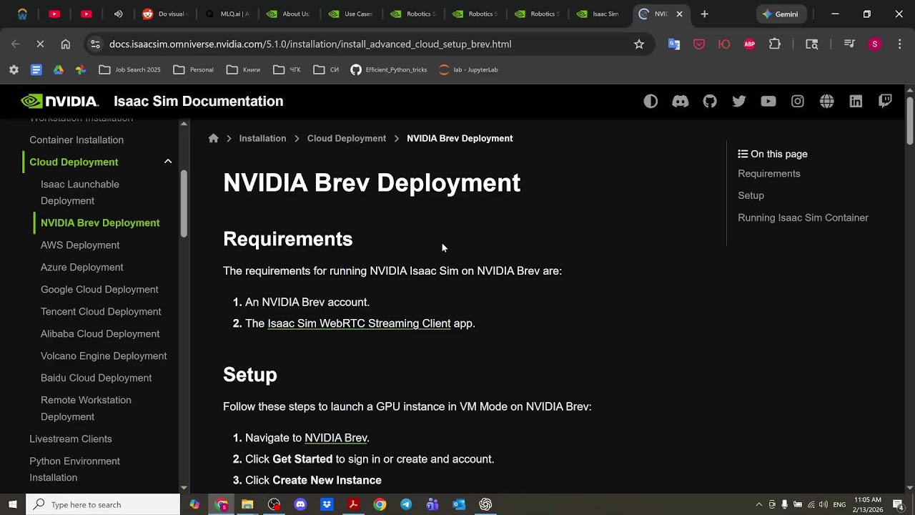Go to the browser home page
The width and height of the screenshot is (915, 515).
coord(65,44)
